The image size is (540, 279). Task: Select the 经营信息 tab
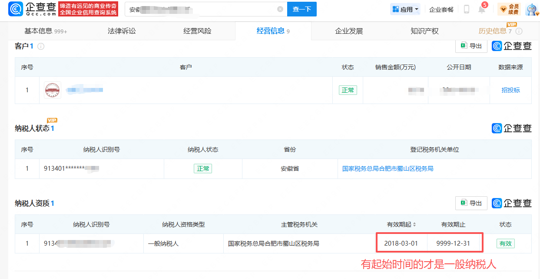coord(273,31)
